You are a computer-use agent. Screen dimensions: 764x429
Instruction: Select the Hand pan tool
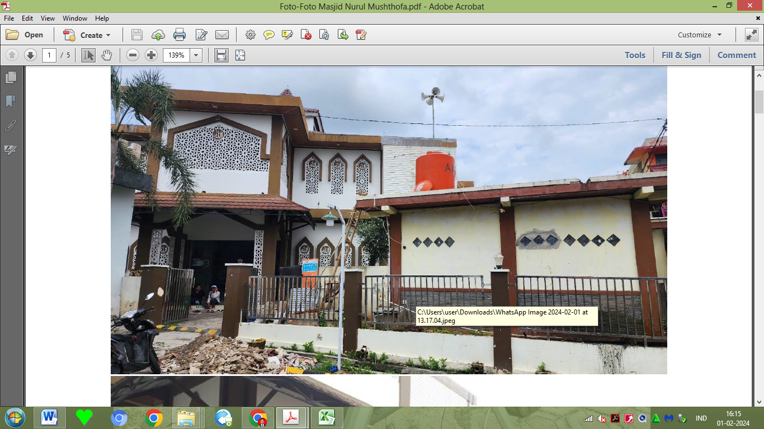coord(107,55)
